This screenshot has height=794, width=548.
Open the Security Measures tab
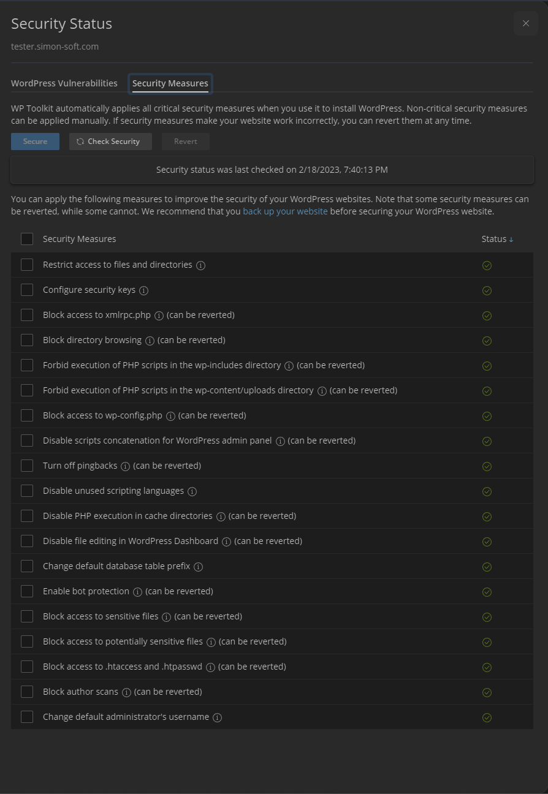coord(170,83)
